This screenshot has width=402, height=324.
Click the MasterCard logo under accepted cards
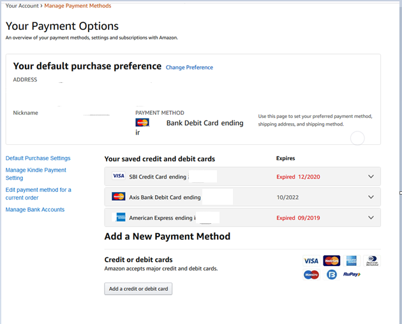coord(331,261)
